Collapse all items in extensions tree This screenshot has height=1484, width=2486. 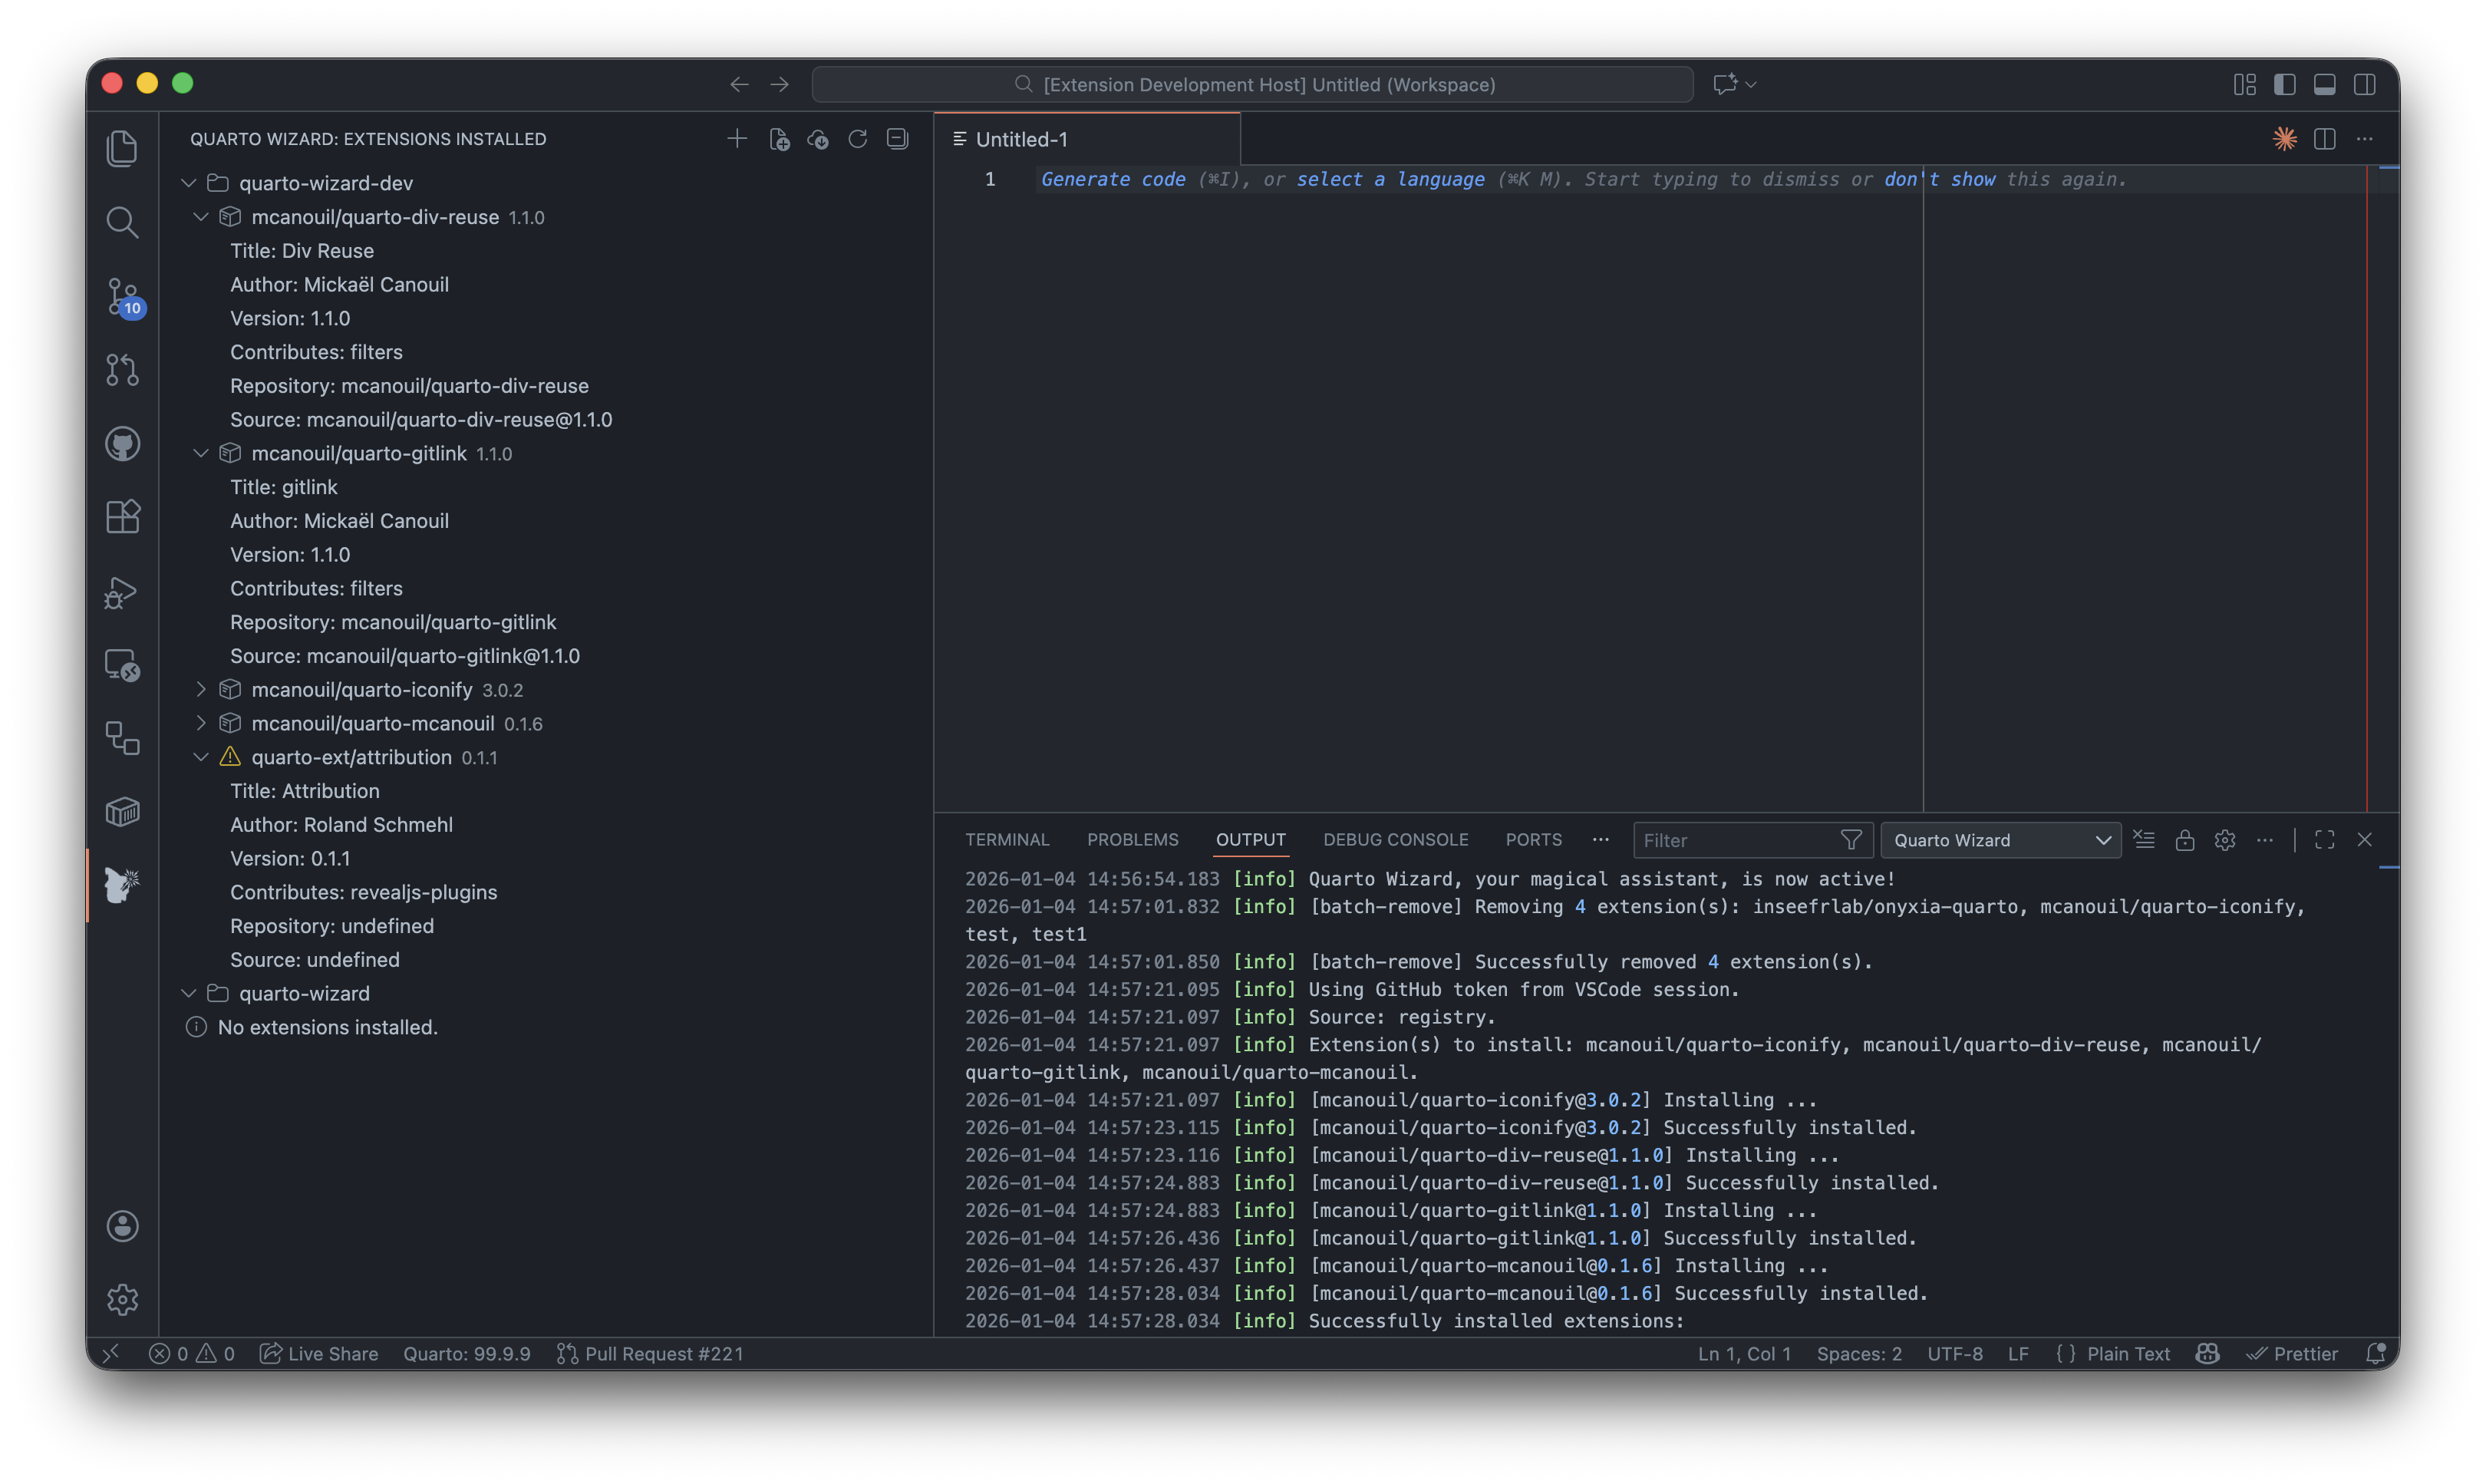click(x=897, y=139)
